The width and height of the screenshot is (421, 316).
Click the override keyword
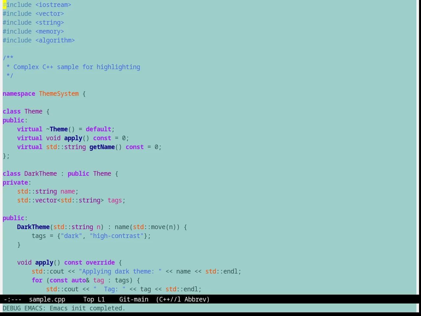100,262
